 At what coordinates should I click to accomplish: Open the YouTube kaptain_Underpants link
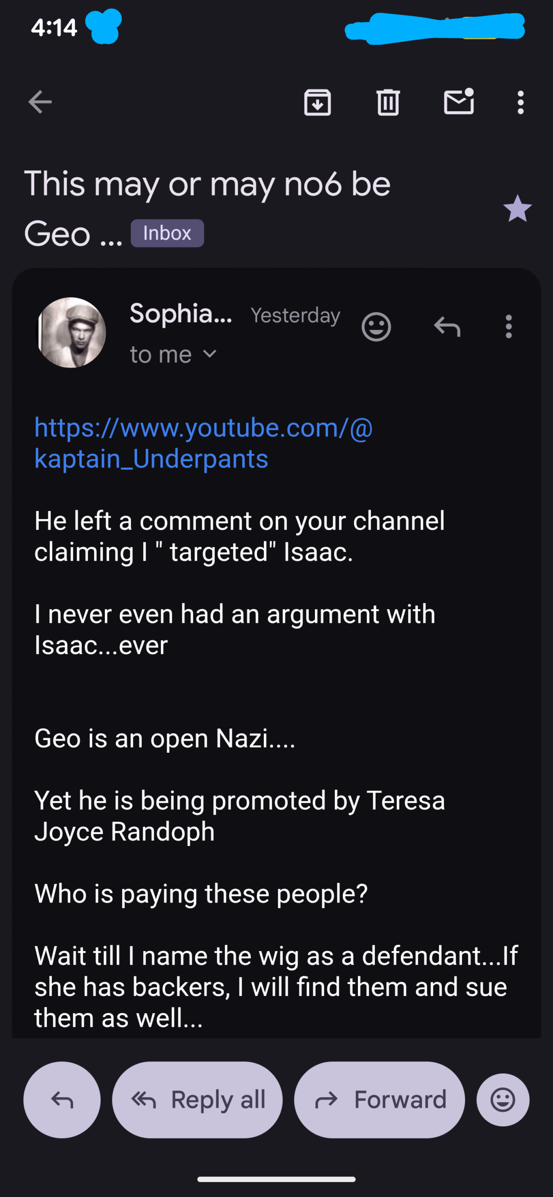(204, 443)
